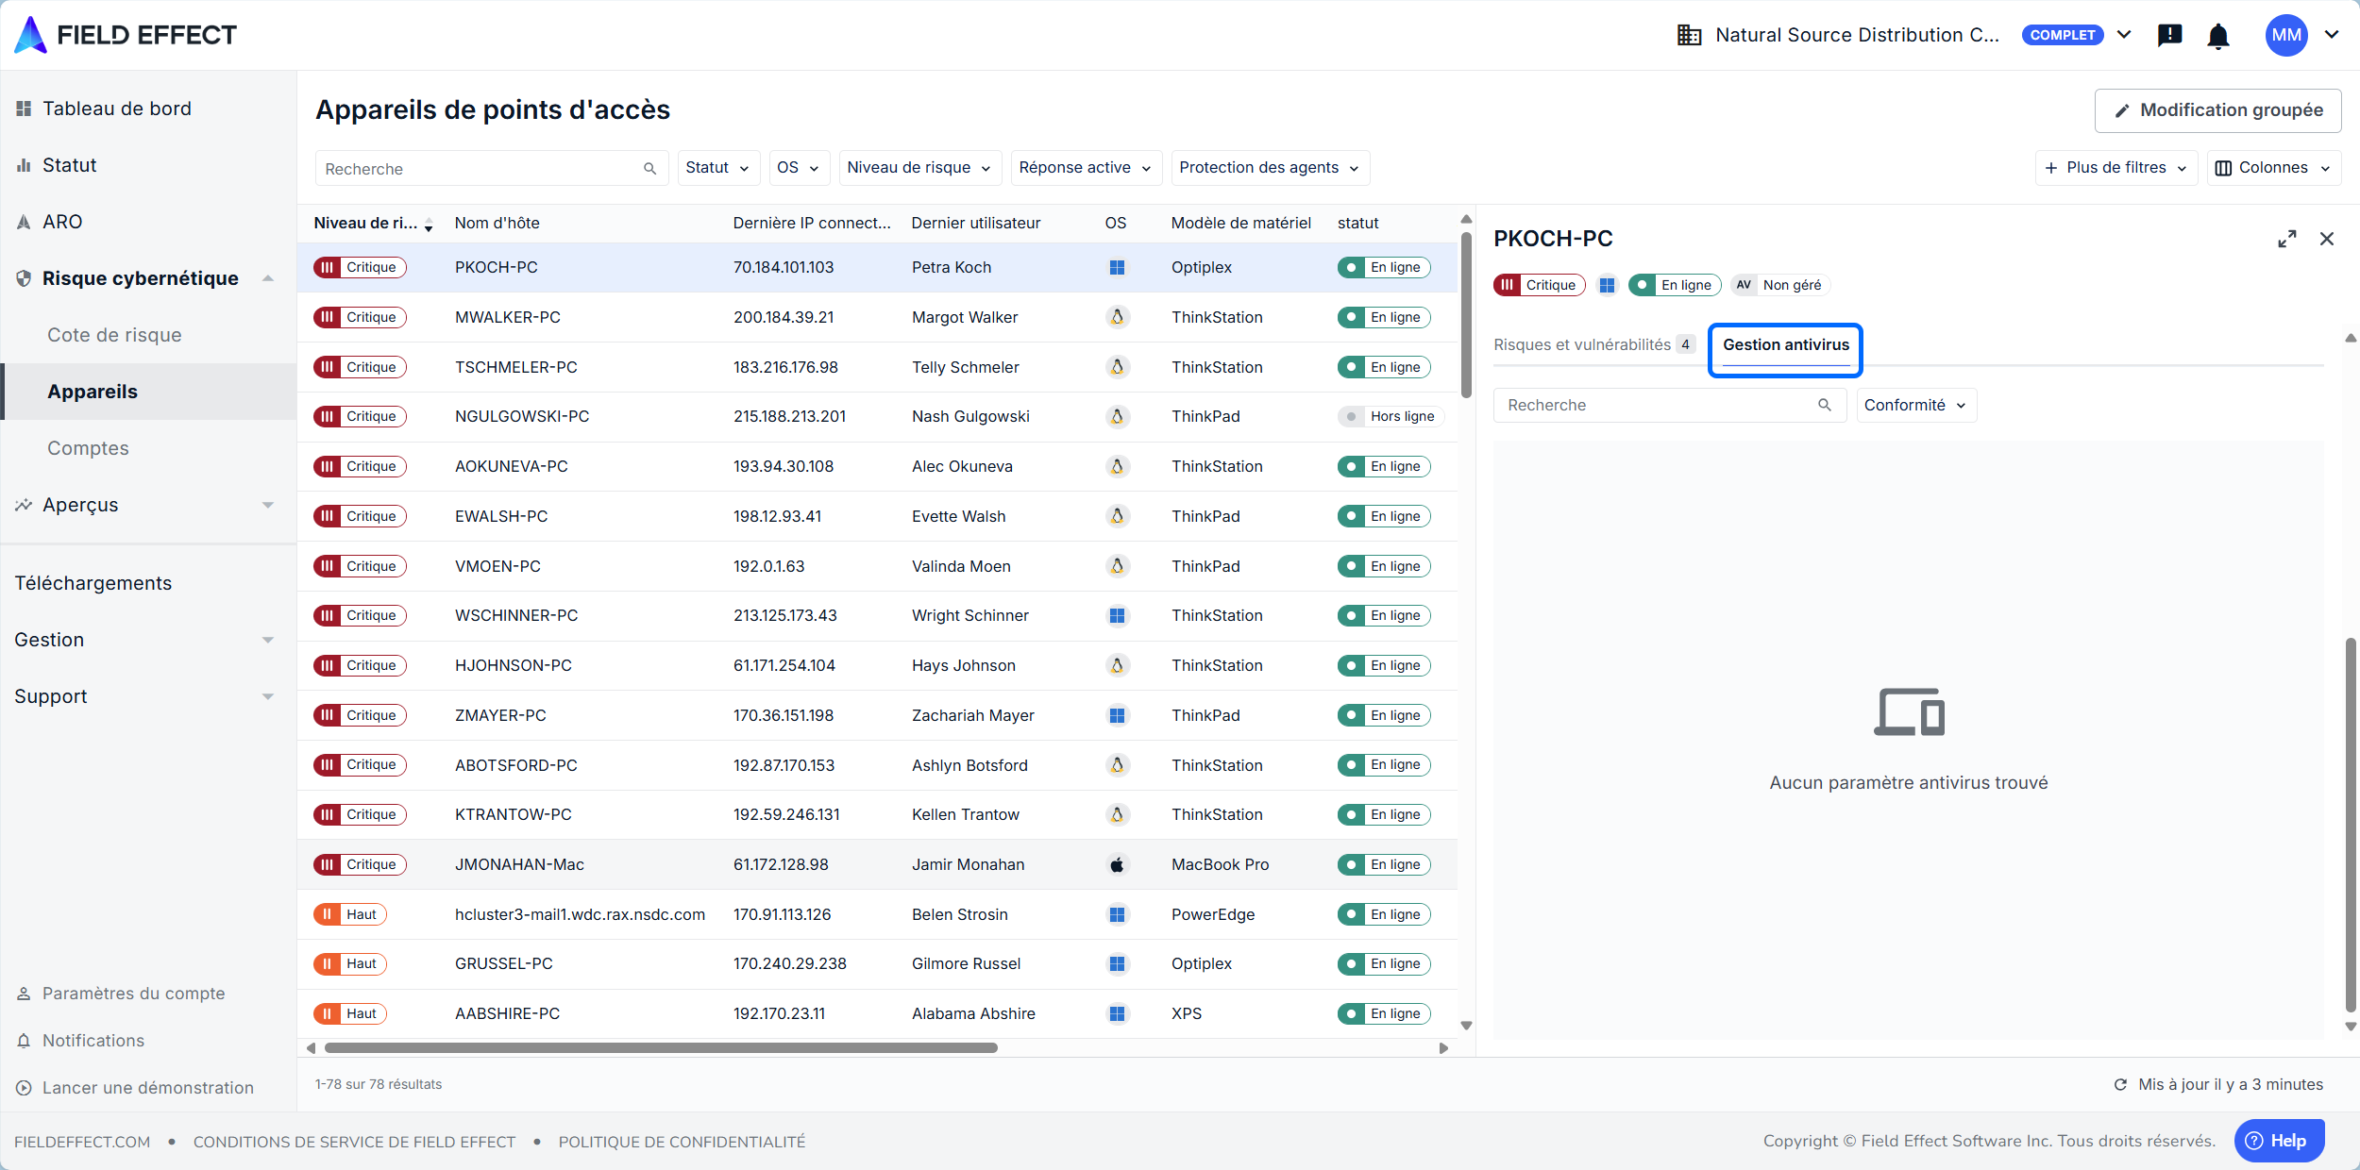The height and width of the screenshot is (1170, 2360).
Task: Open the feedback message icon
Action: 2169,36
